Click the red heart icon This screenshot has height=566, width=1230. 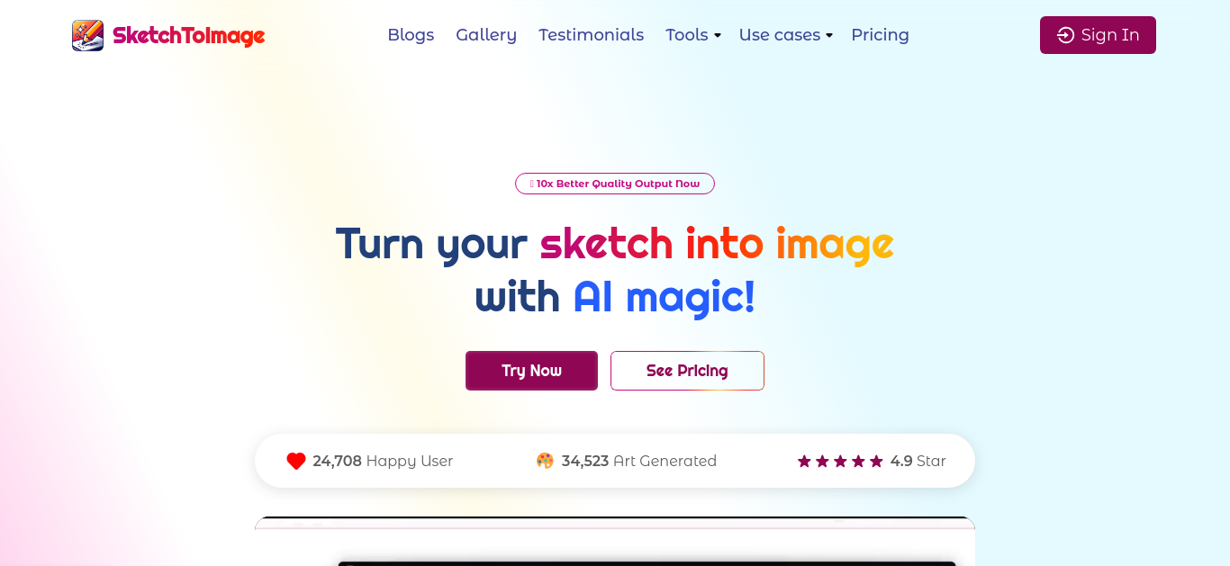point(296,461)
